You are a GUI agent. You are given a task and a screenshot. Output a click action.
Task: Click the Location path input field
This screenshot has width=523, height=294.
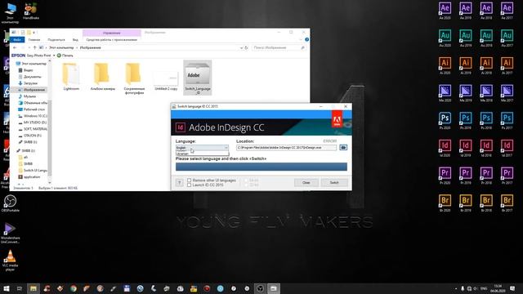(287, 147)
